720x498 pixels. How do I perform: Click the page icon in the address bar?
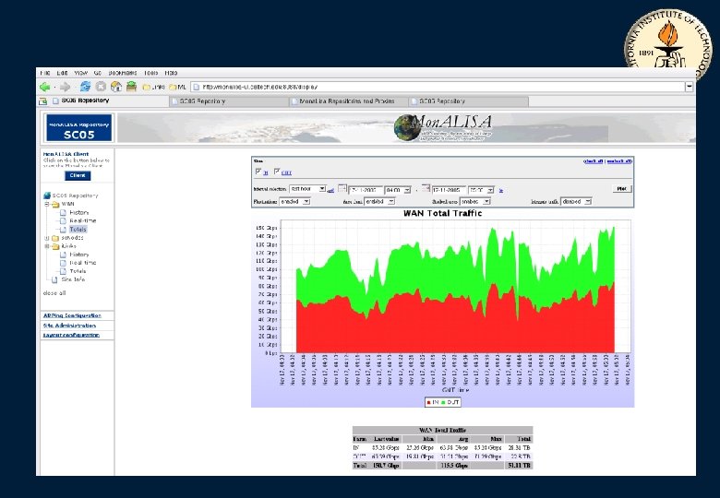196,87
